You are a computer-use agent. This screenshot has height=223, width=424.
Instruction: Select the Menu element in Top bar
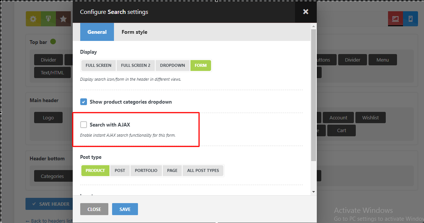[383, 60]
